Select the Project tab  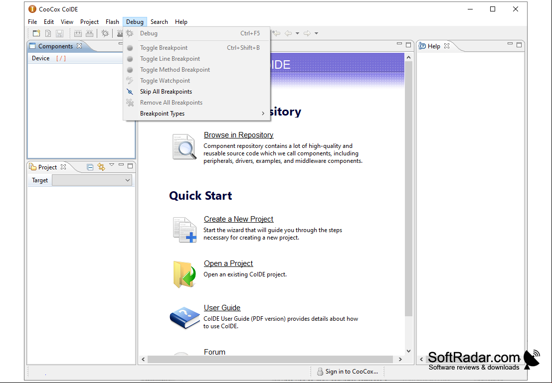47,167
